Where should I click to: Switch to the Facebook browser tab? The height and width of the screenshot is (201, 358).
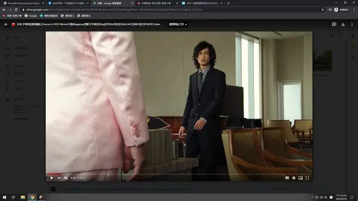click(x=68, y=3)
